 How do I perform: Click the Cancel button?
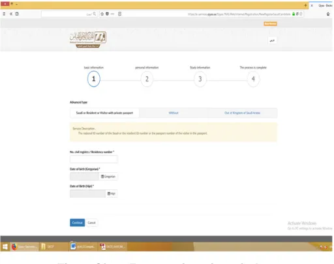pos(91,222)
